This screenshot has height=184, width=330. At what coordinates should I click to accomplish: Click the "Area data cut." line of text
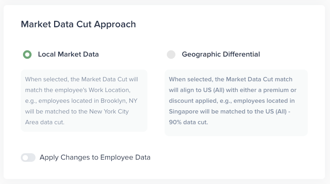45,122
